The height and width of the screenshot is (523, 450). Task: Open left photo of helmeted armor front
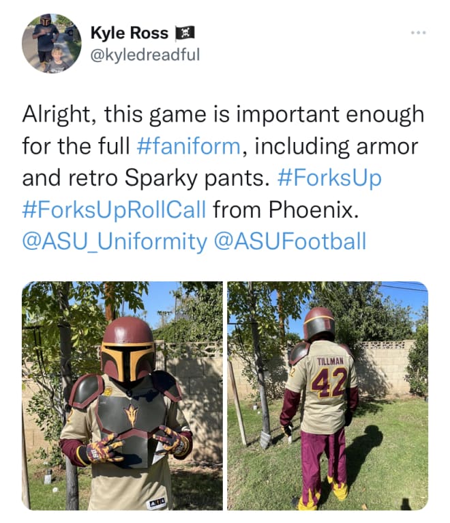click(x=122, y=395)
